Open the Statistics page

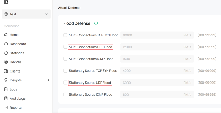pyautogui.click(x=17, y=53)
